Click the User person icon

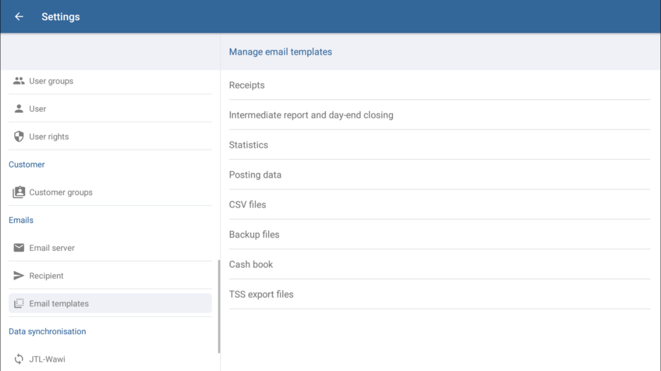pyautogui.click(x=19, y=109)
